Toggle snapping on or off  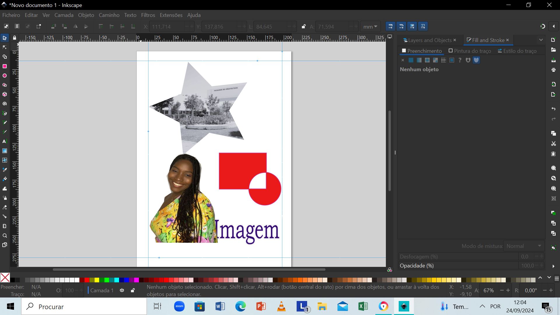[x=542, y=26]
